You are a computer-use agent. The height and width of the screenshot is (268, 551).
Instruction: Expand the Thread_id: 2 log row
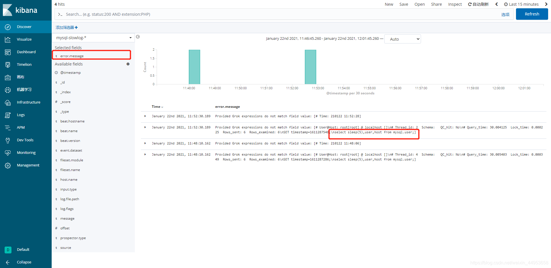[145, 127]
